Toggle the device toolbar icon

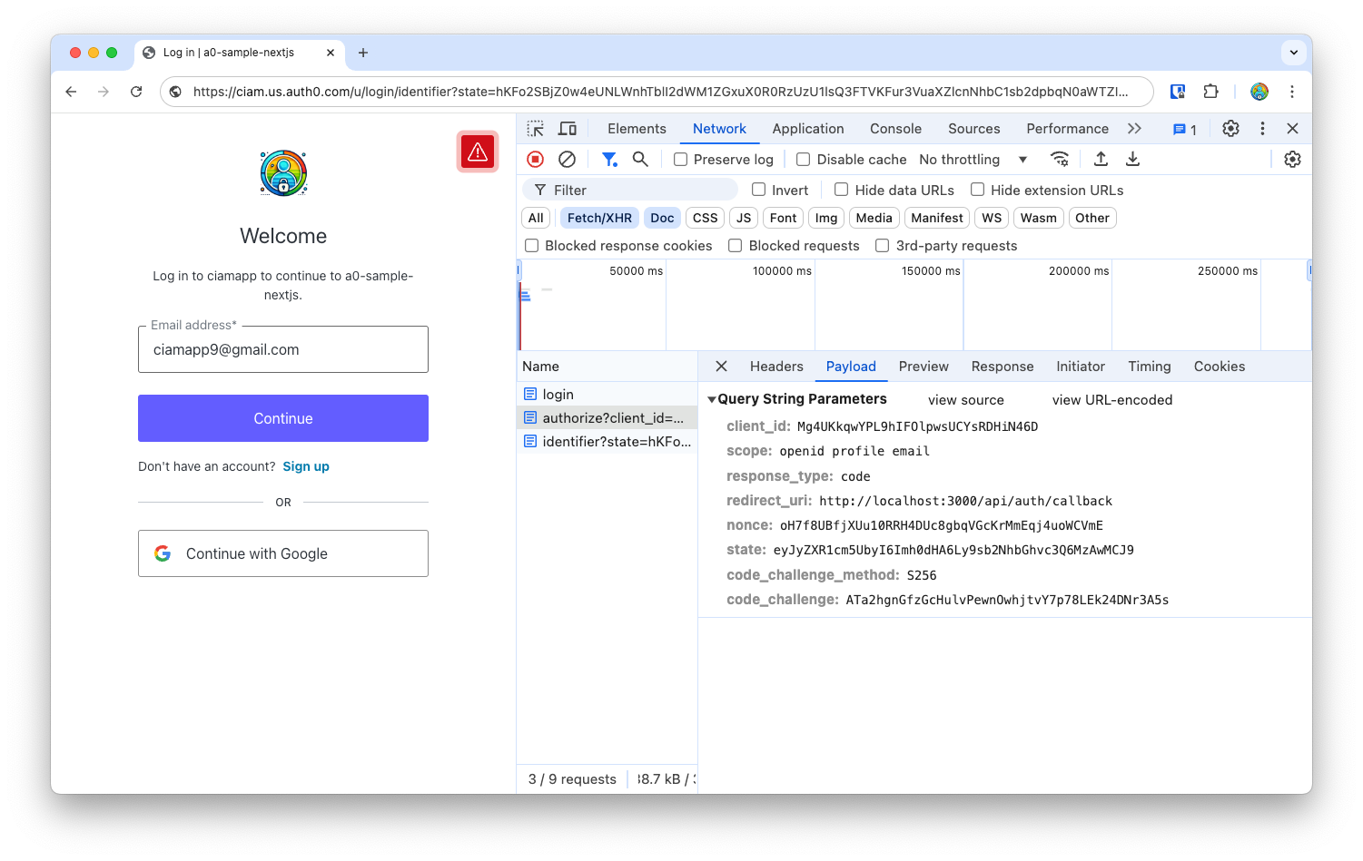click(568, 129)
